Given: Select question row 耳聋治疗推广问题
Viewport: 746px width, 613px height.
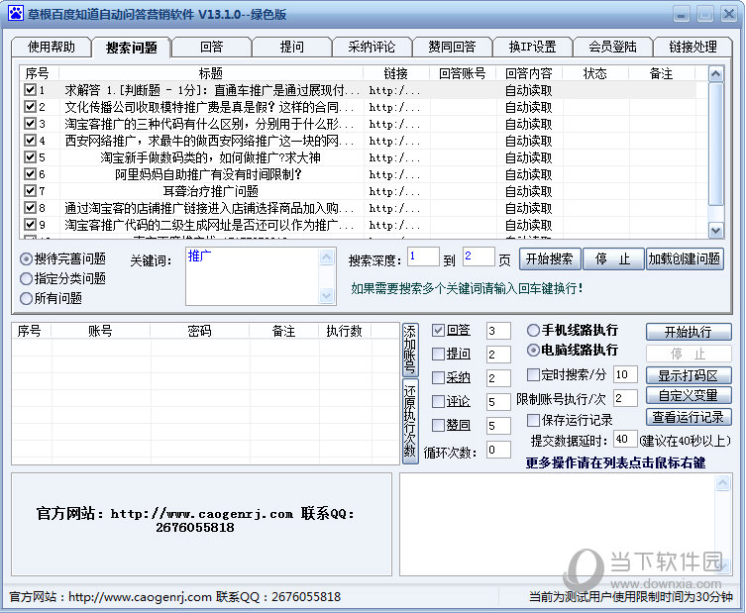Looking at the screenshot, I should [357, 191].
